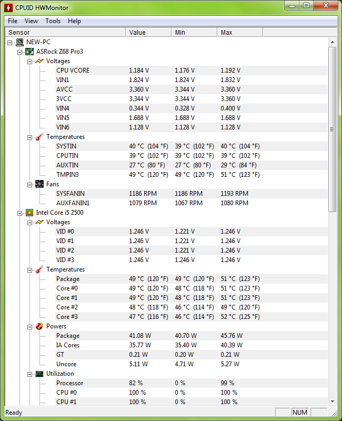Open the Help menu

click(74, 21)
